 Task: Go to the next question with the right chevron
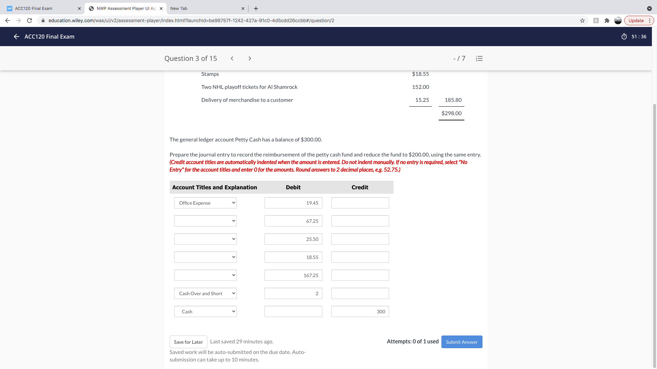pos(250,58)
